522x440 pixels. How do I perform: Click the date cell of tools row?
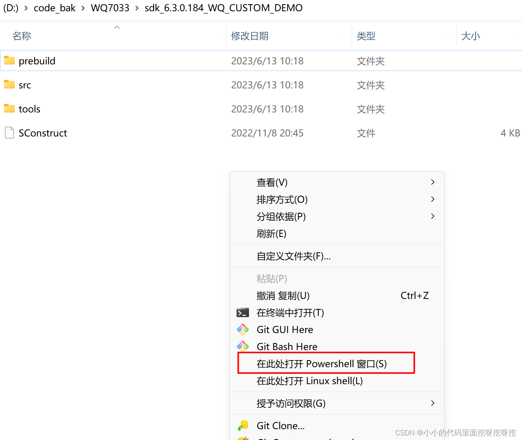(x=267, y=109)
